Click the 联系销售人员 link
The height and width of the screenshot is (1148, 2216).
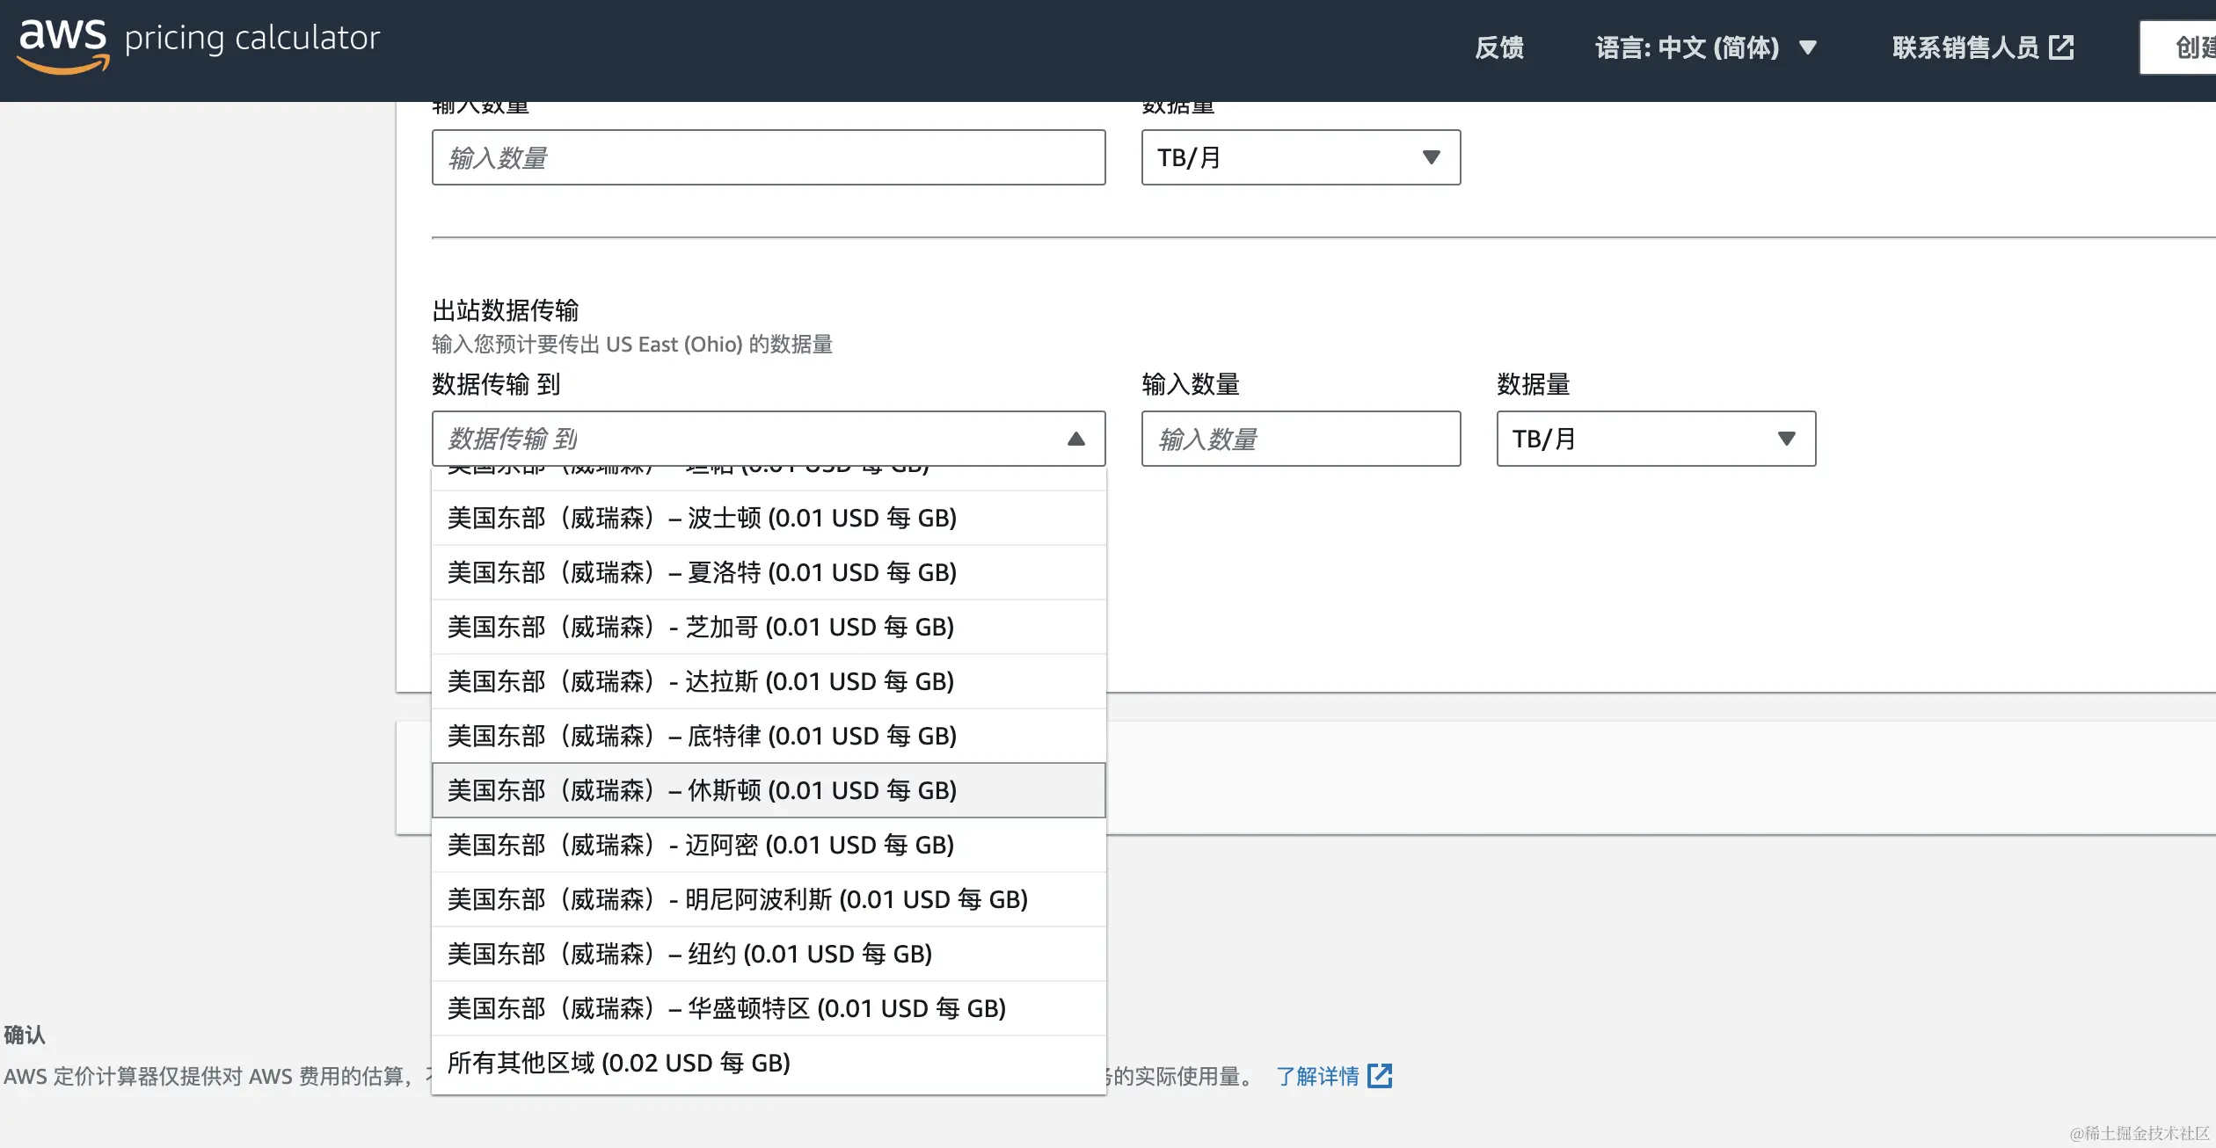[x=1965, y=47]
